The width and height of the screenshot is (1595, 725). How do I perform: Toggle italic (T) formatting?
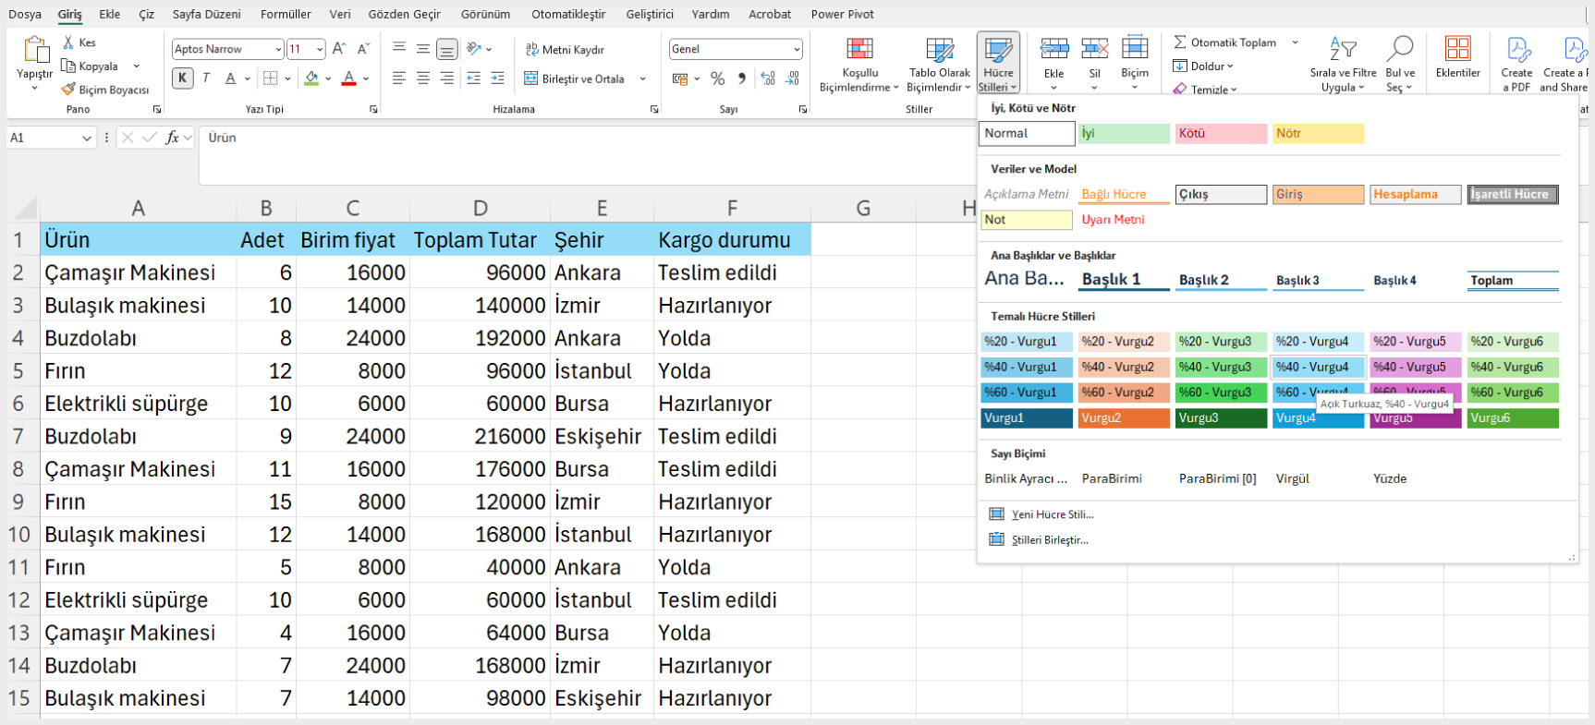206,79
